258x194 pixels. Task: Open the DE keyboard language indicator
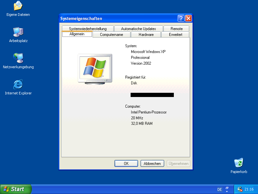tap(220, 189)
